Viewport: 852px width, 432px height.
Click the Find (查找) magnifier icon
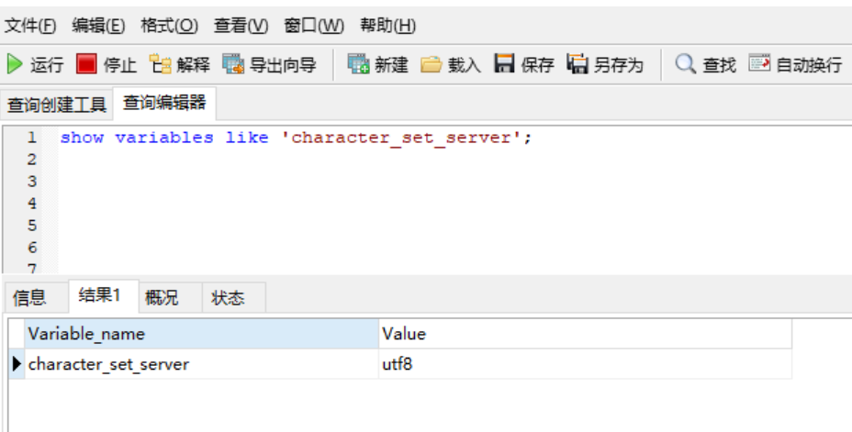point(686,64)
